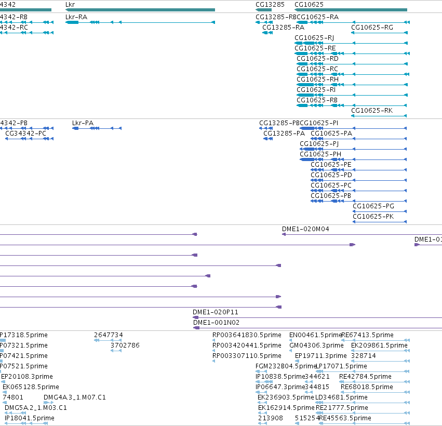Click transcript CG10625-RH
This screenshot has width=442, height=426.
click(x=352, y=85)
